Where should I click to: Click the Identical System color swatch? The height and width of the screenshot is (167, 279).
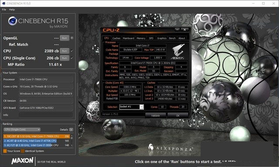23,151
